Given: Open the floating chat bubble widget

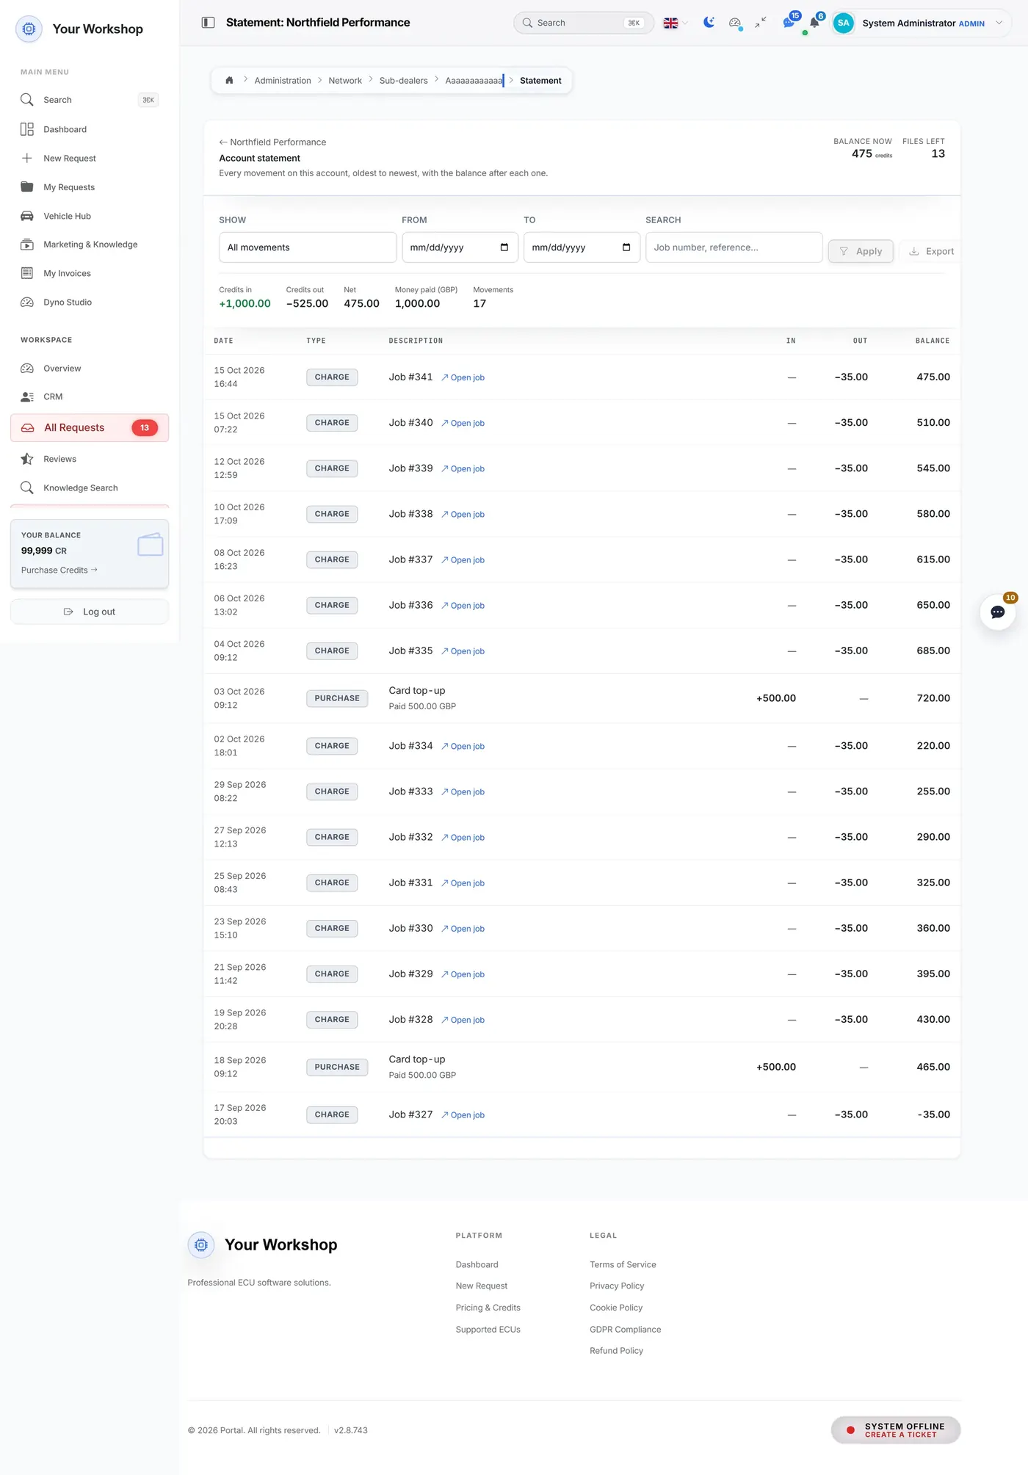Looking at the screenshot, I should pos(998,612).
